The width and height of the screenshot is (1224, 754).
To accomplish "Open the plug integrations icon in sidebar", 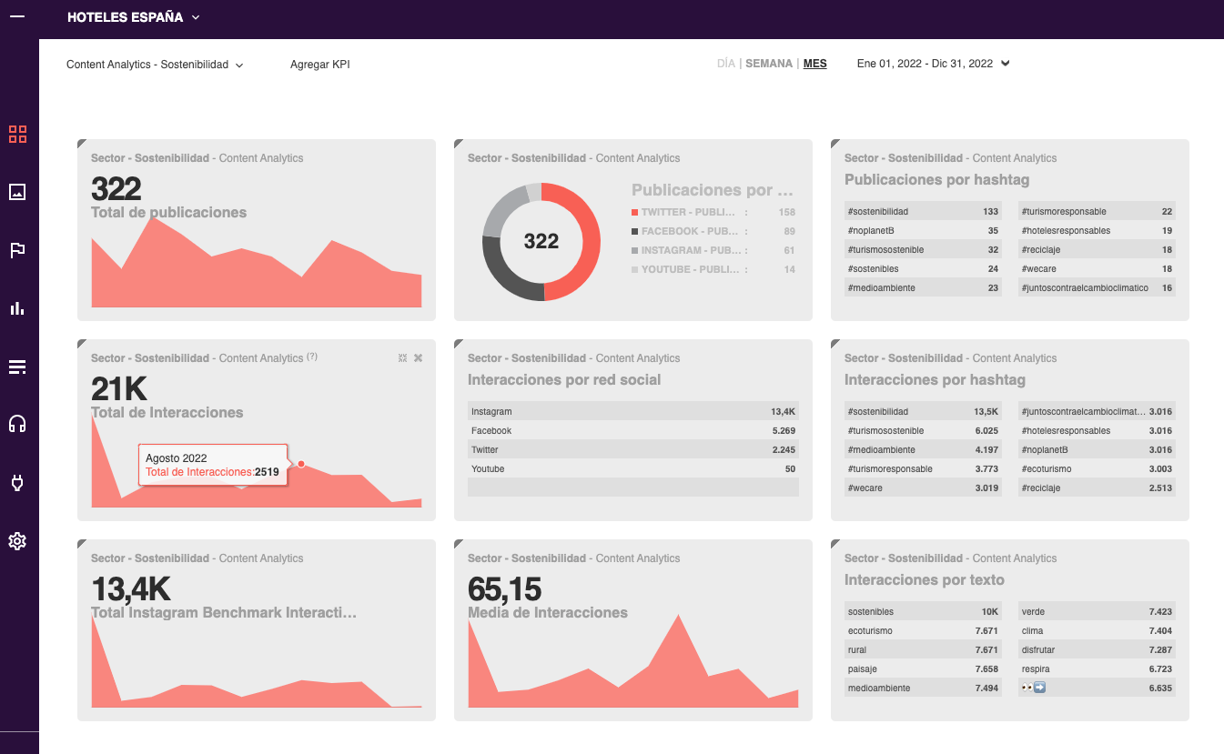I will (17, 482).
